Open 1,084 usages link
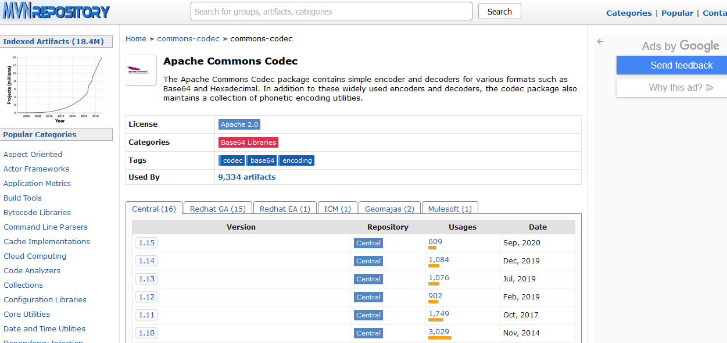Screen dimensions: 727x343 tap(439, 260)
